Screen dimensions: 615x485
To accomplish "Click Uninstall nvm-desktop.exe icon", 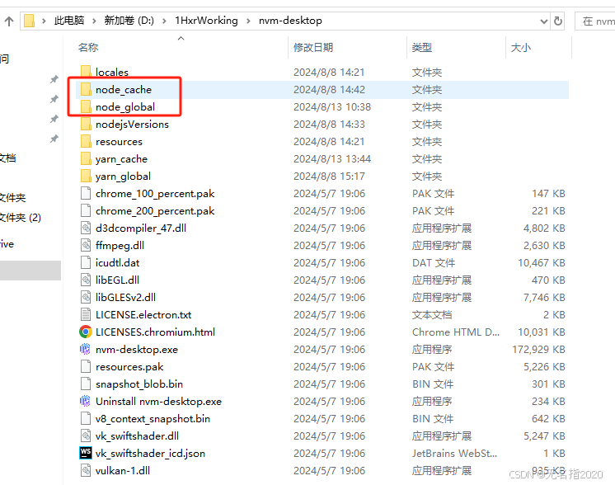I will click(x=85, y=401).
